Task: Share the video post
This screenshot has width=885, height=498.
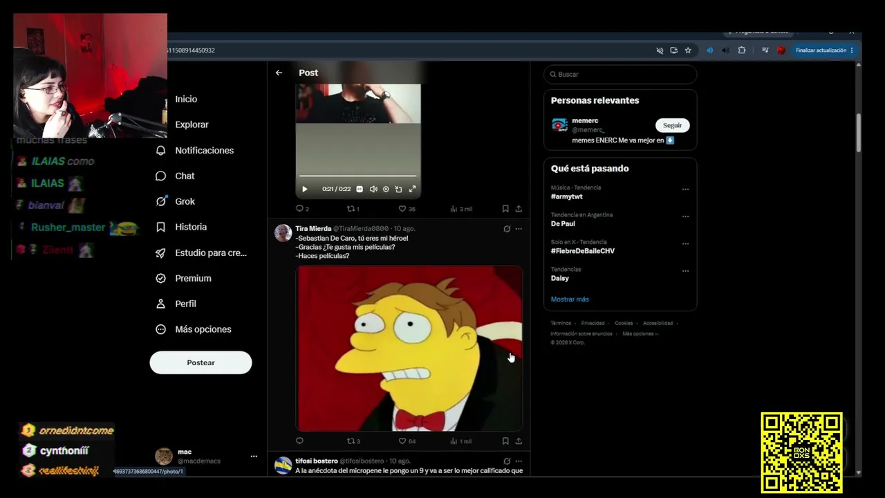Action: 519,208
